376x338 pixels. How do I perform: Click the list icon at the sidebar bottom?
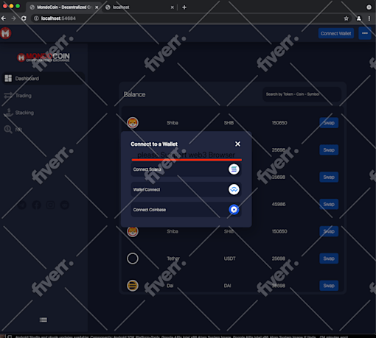click(x=43, y=320)
